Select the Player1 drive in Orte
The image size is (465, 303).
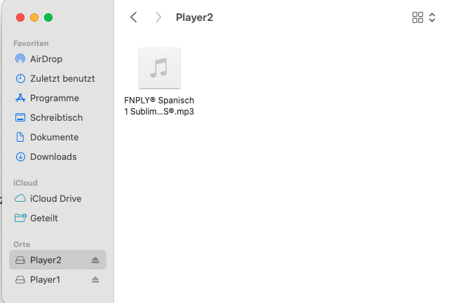(x=57, y=280)
